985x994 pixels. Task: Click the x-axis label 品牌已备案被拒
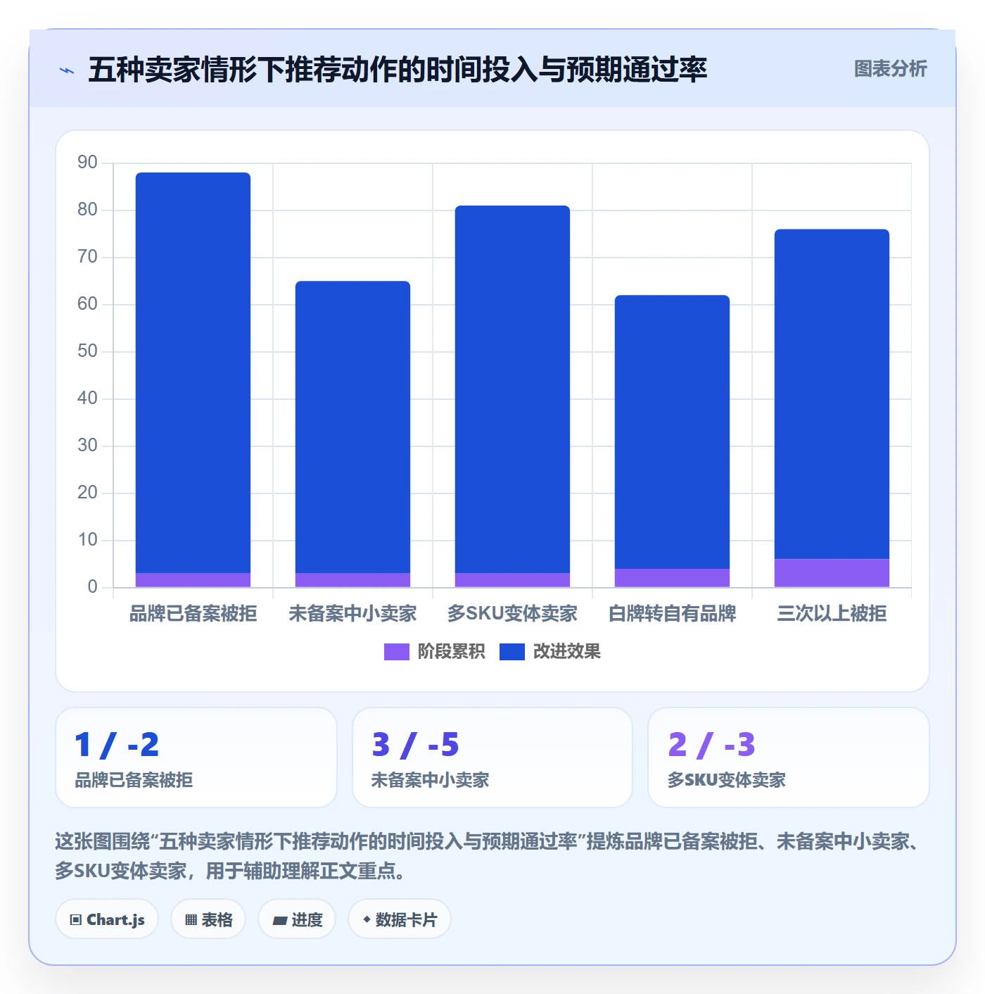[x=193, y=614]
